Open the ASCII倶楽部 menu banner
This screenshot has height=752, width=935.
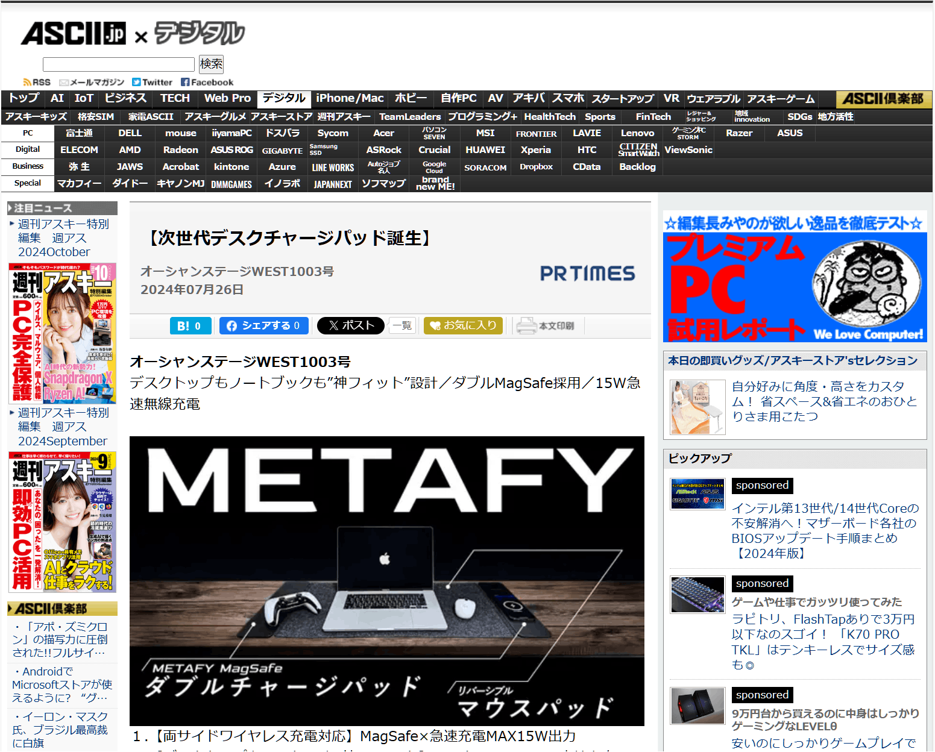pyautogui.click(x=883, y=99)
